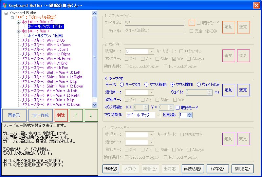Click the 再表示 button
The height and width of the screenshot is (177, 262).
point(14,115)
